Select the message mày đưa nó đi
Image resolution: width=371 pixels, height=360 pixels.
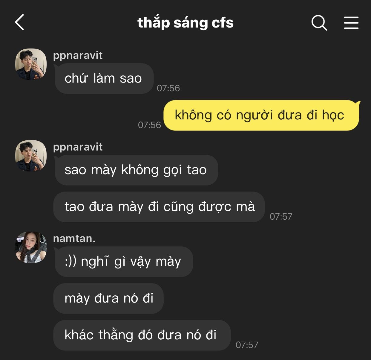(108, 298)
